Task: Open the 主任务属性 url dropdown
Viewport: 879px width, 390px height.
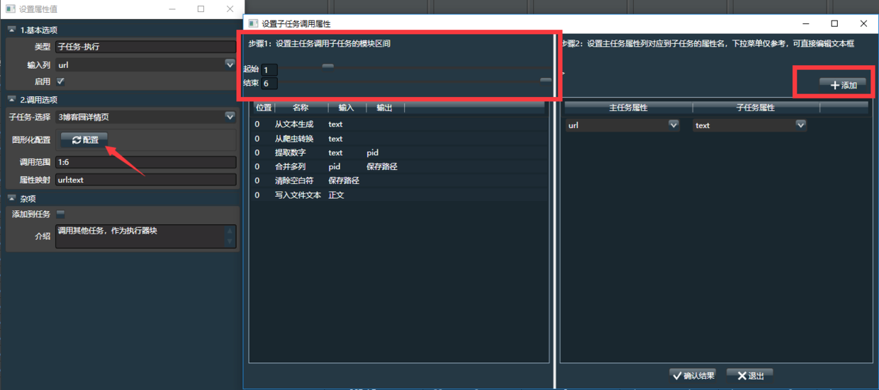Action: click(x=673, y=125)
